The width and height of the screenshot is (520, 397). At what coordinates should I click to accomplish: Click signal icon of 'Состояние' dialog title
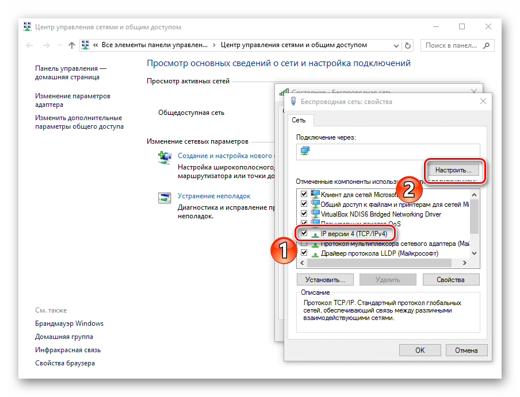tap(284, 92)
